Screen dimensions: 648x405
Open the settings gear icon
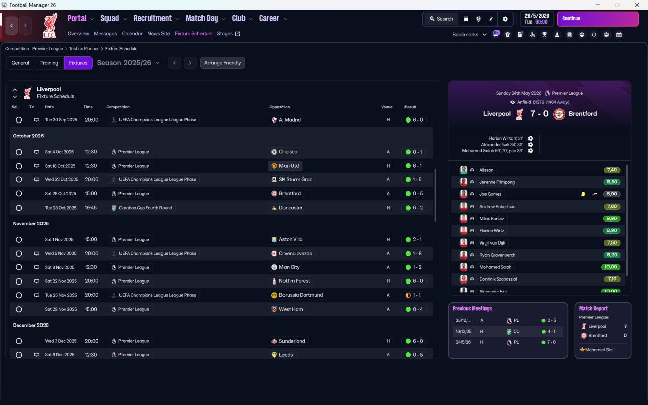(x=505, y=19)
